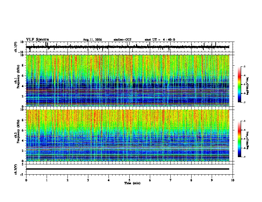The height and width of the screenshot is (202, 262).
Task: Click the '6' kHz tick on ch.2 spectrogram
Action: point(23,130)
